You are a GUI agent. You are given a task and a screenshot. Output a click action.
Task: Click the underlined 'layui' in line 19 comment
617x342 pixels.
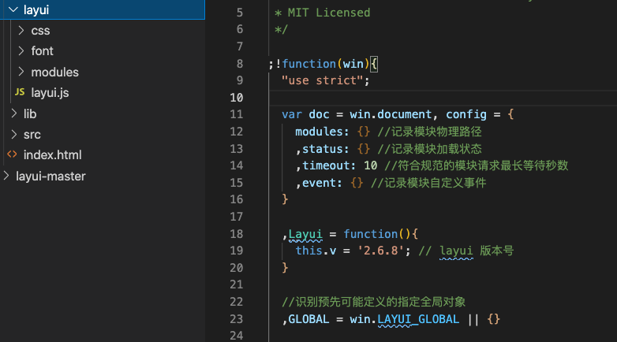coord(456,251)
